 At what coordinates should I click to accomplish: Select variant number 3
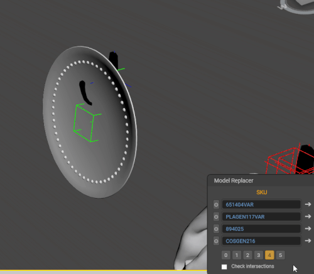click(x=259, y=255)
